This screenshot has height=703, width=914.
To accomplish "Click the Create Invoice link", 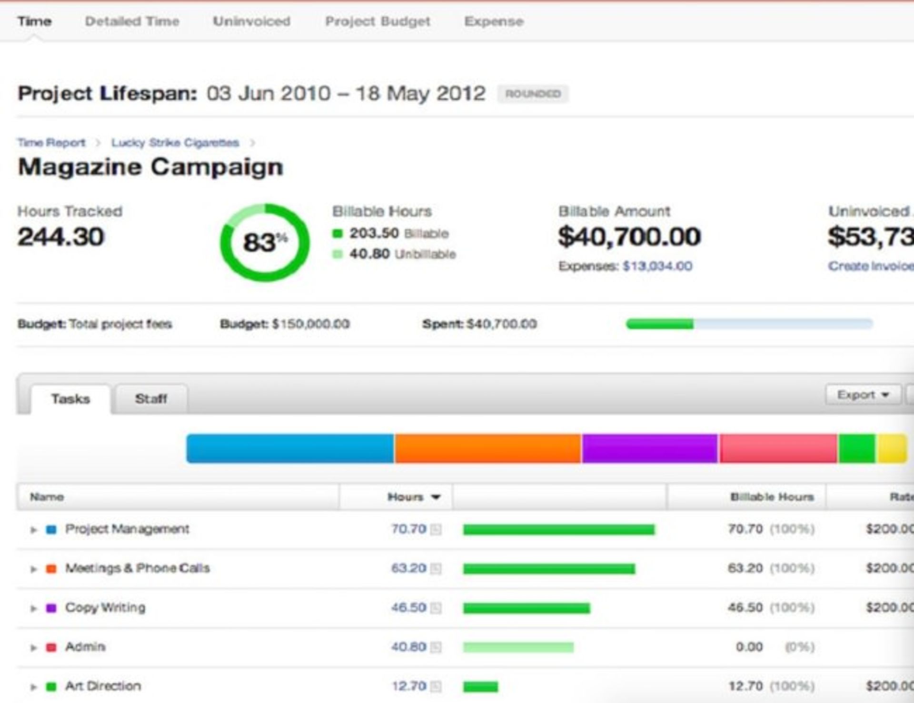I will point(871,266).
